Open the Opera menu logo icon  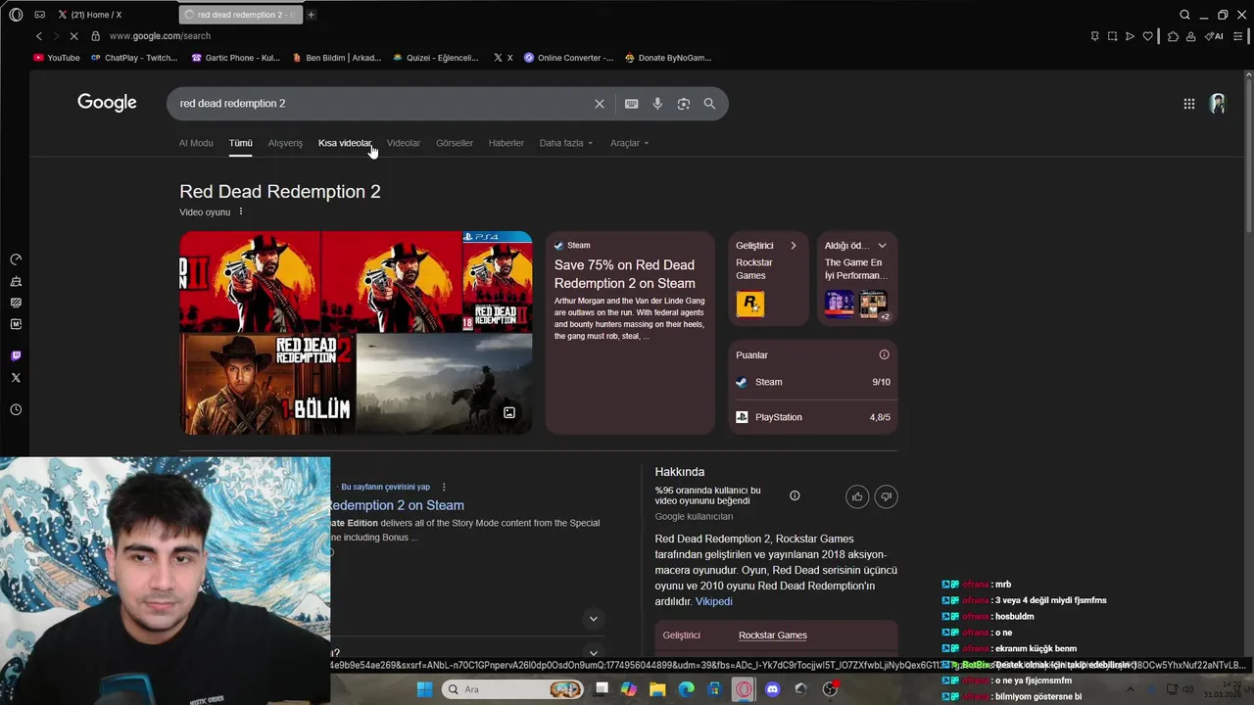(x=16, y=15)
